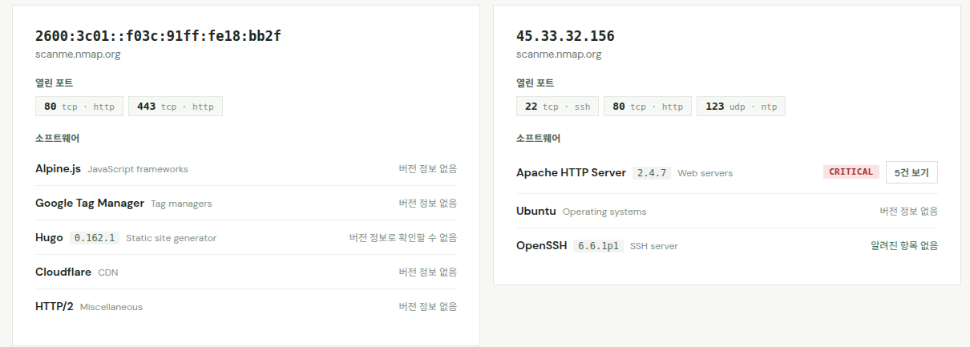Image resolution: width=970 pixels, height=347 pixels.
Task: Click 'Tag managers' category label
Action: 181,204
